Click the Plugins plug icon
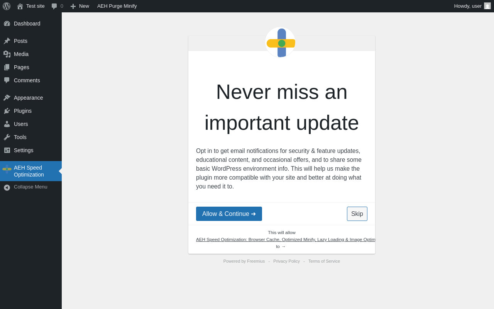This screenshot has height=309, width=494. [x=7, y=111]
